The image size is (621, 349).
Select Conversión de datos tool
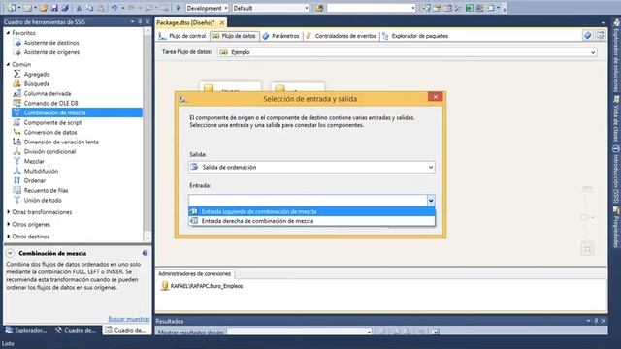click(50, 132)
